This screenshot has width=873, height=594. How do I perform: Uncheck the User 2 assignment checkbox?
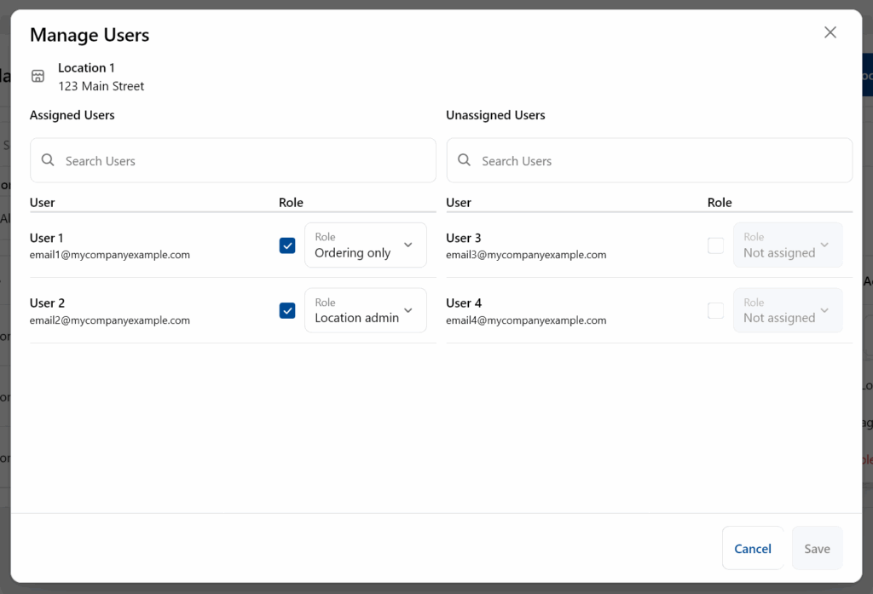click(287, 310)
